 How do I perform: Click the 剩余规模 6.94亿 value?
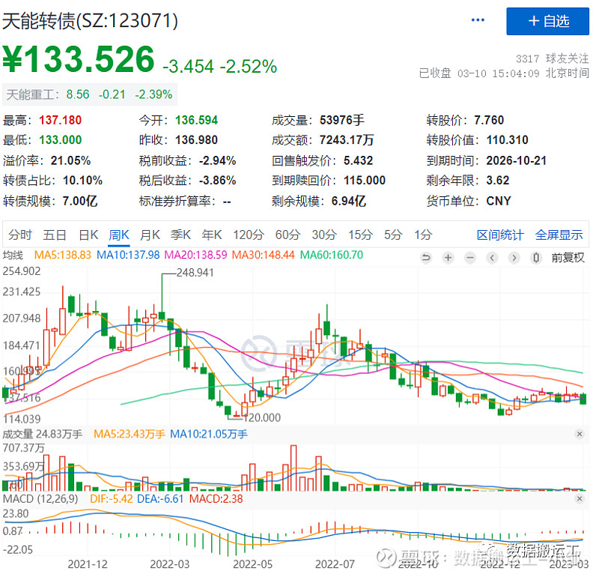pos(349,201)
